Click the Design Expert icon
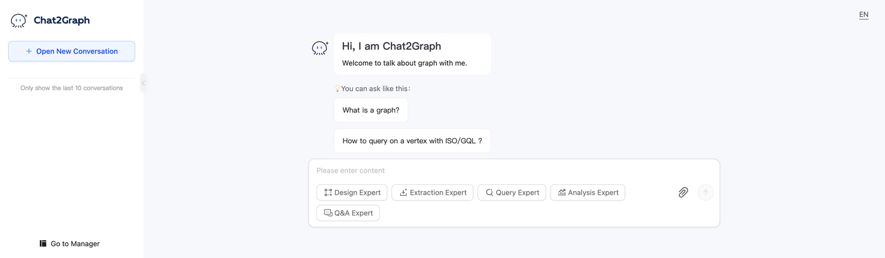 (x=328, y=192)
